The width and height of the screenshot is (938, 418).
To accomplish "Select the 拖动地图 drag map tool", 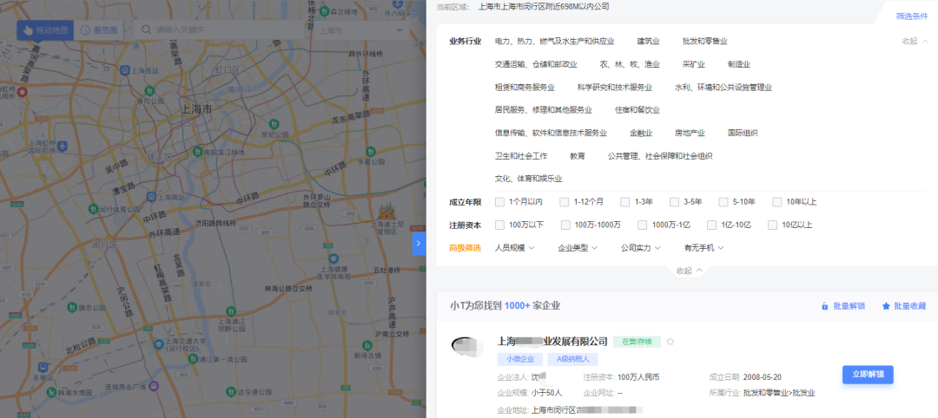I will click(x=45, y=30).
